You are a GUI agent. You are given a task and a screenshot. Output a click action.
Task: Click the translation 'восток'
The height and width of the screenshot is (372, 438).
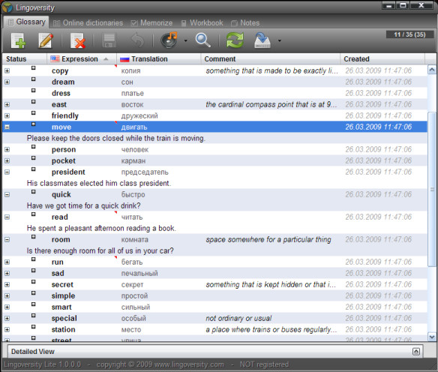132,105
